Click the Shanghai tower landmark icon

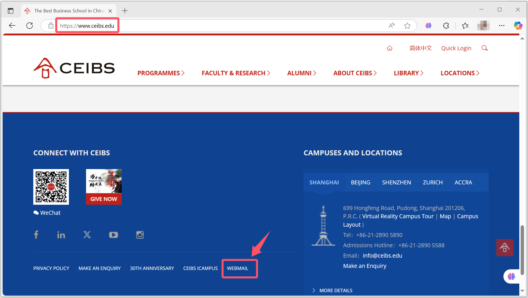coord(323,226)
